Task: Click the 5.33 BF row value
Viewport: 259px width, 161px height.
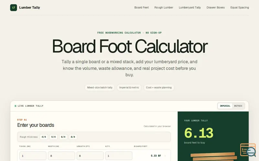Action: pyautogui.click(x=156, y=156)
